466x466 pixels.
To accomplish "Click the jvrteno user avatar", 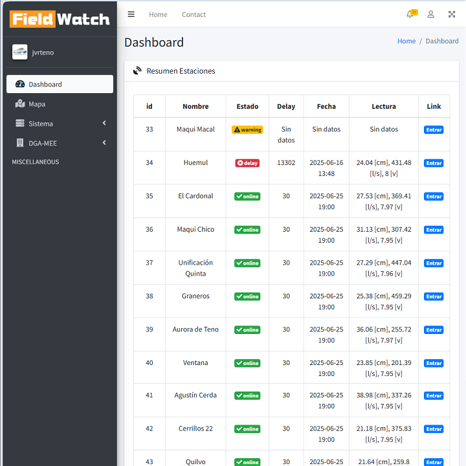I will 19,52.
